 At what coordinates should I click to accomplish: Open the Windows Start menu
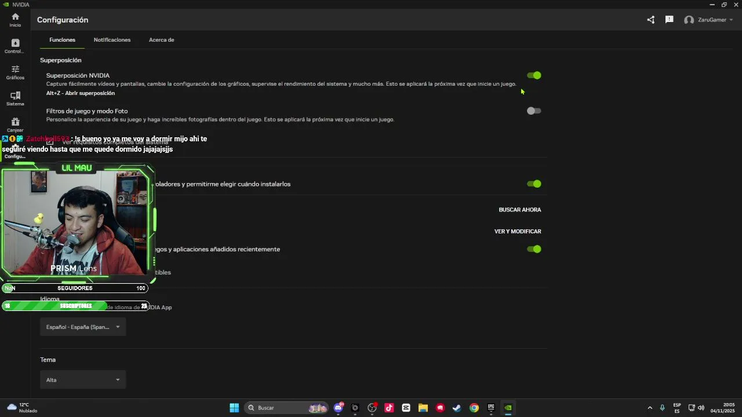234,408
